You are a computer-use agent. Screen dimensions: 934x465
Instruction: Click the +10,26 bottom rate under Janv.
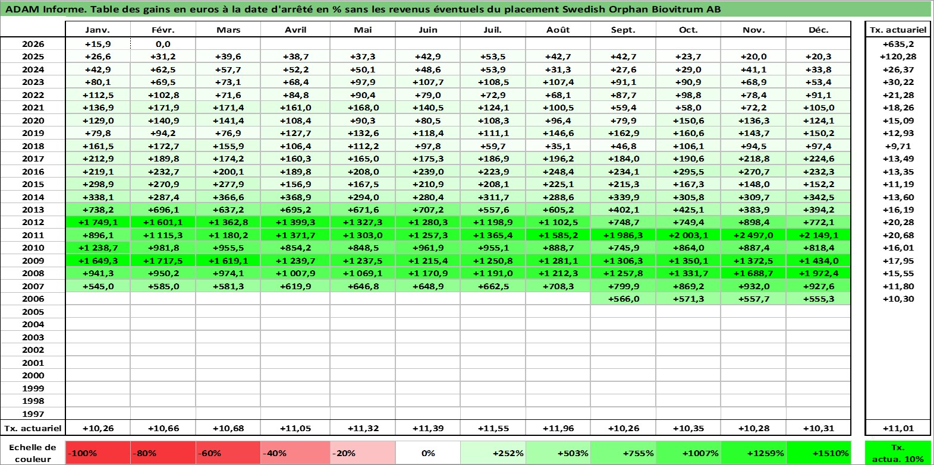98,428
